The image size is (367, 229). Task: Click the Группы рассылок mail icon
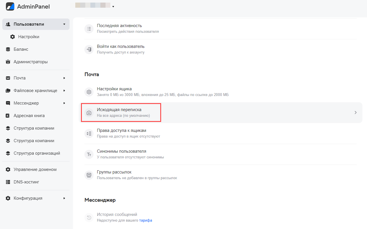[89, 175]
